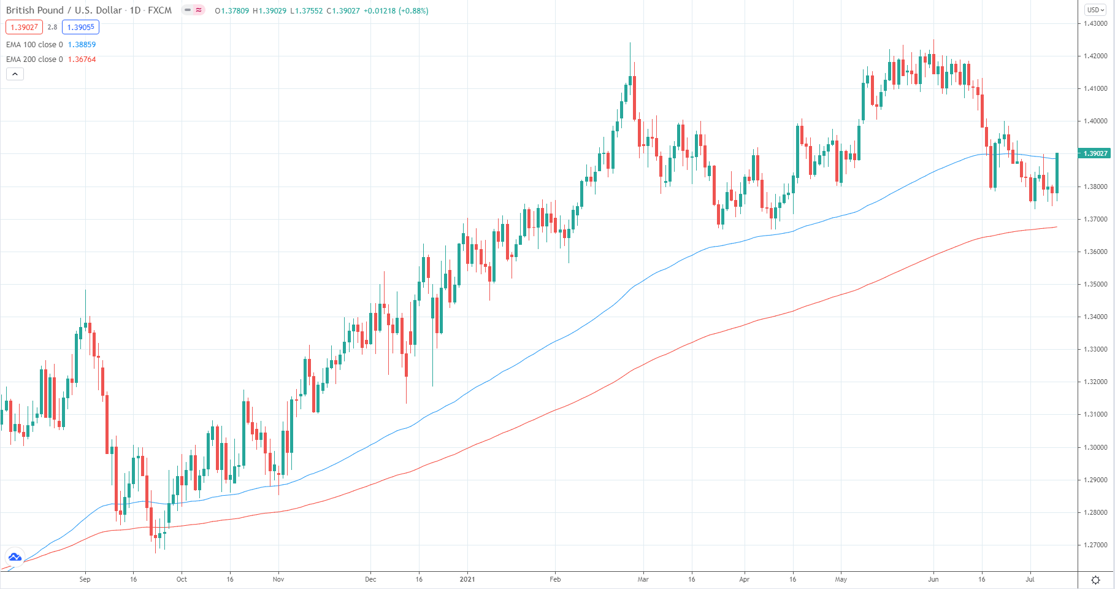Click the 1.27000 level on the price scale

[1095, 545]
